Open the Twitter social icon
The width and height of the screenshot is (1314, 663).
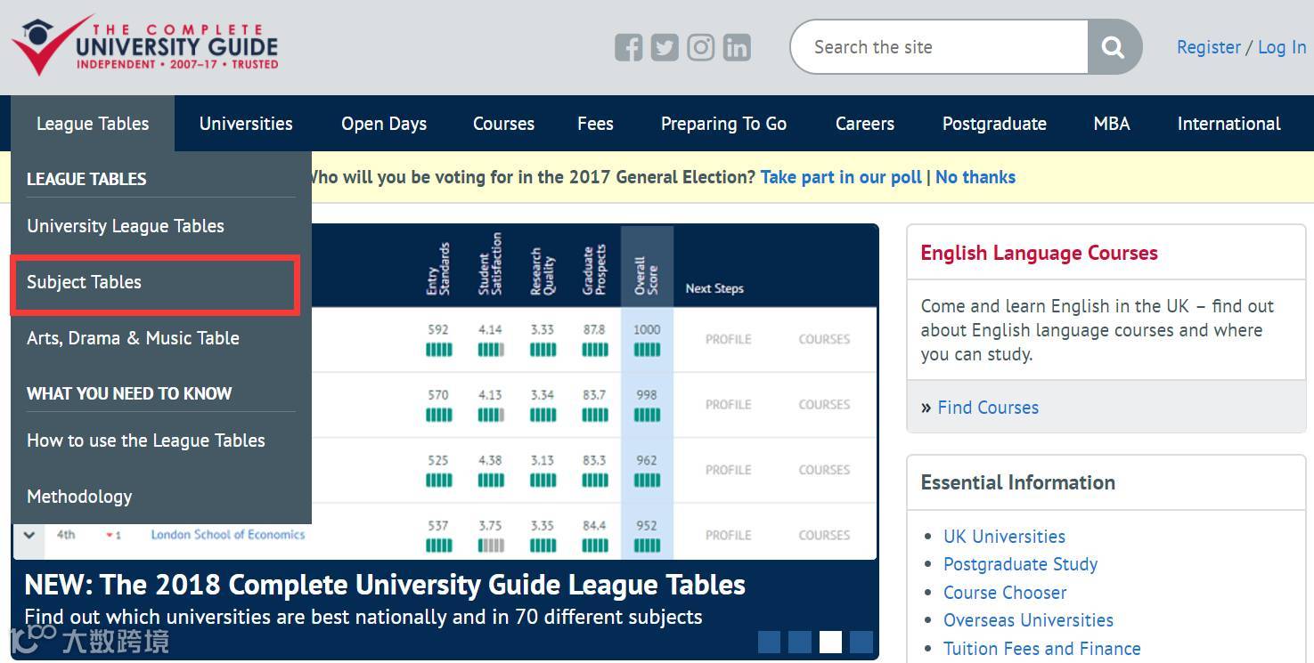[x=665, y=47]
